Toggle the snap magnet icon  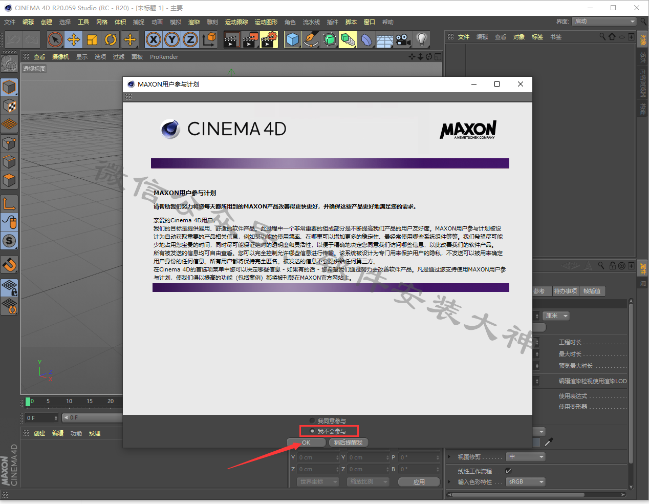(x=9, y=264)
